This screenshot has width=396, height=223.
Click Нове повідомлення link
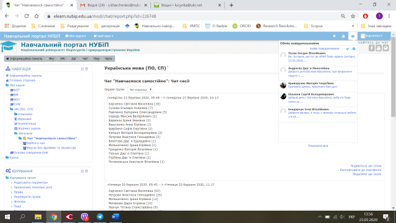point(324,48)
